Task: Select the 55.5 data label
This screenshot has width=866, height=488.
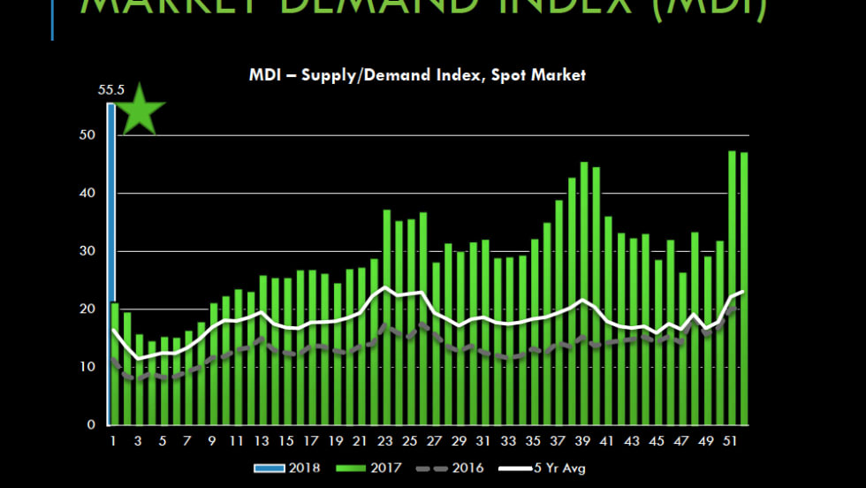Action: (x=110, y=90)
